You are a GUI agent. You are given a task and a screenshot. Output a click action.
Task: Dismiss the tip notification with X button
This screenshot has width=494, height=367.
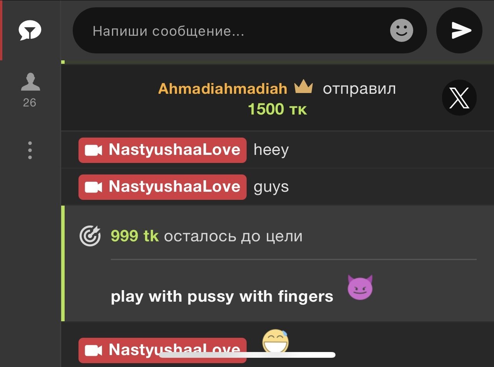point(459,98)
